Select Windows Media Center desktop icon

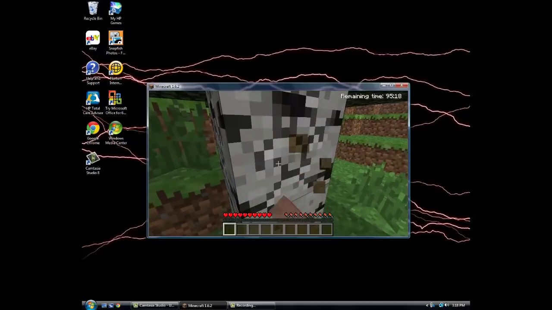pos(116,133)
